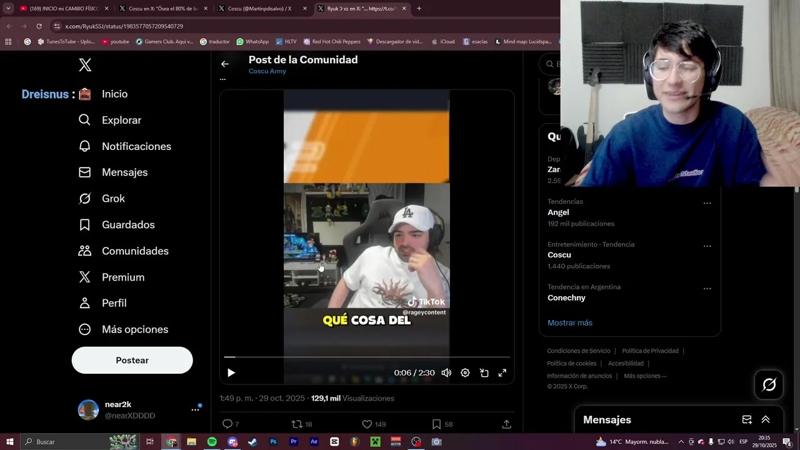The width and height of the screenshot is (800, 450).
Task: Open the floating Grok button
Action: tap(769, 385)
